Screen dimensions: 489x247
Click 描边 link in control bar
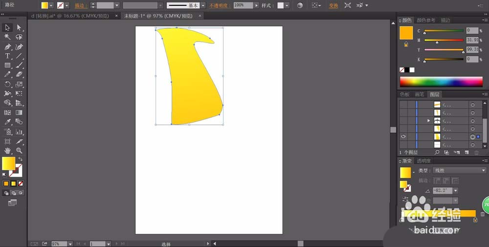(81, 5)
